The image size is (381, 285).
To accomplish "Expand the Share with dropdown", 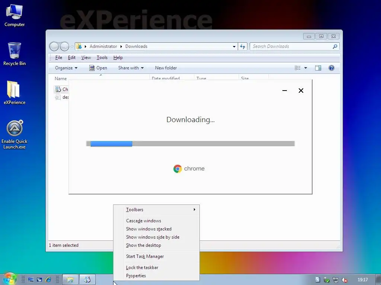I will [x=131, y=68].
